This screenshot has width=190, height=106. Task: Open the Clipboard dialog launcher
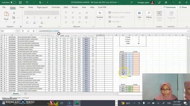pyautogui.click(x=20, y=26)
